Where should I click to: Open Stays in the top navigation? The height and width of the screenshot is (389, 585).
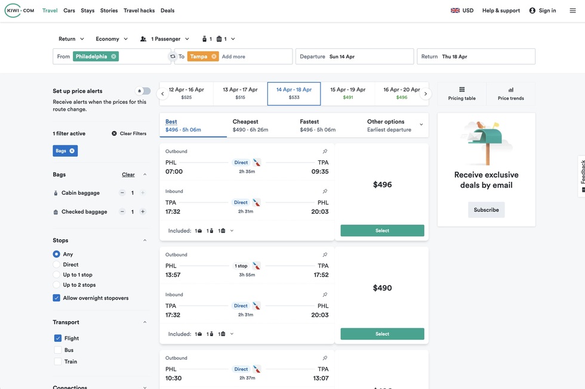coord(88,11)
